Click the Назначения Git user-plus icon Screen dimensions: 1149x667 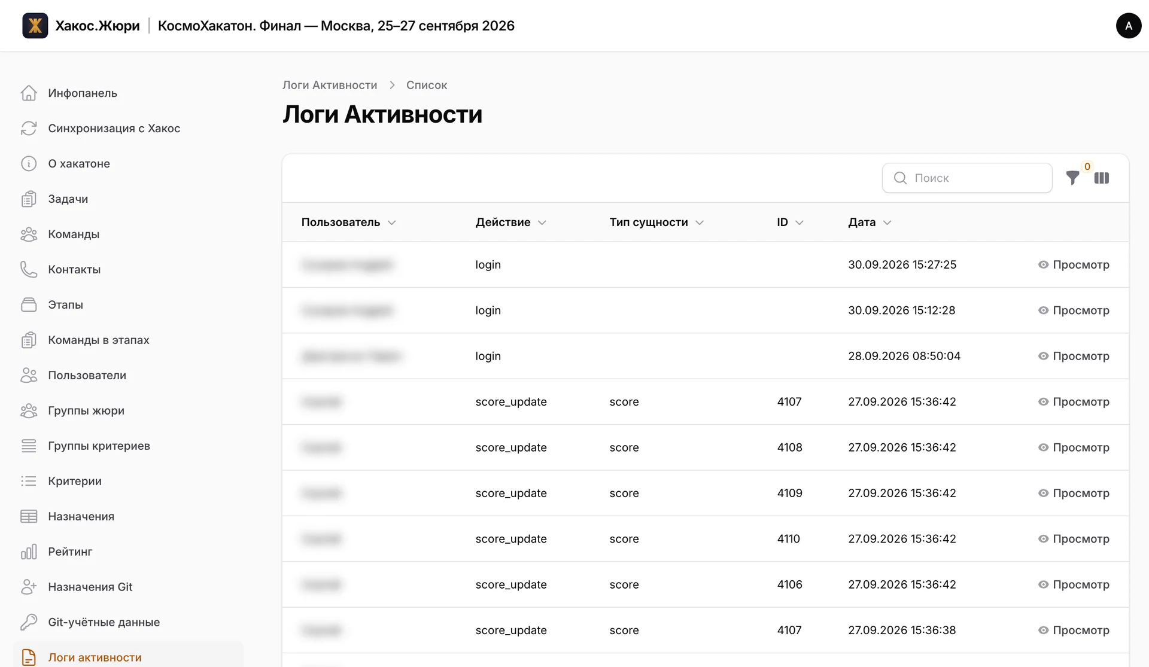coord(29,587)
